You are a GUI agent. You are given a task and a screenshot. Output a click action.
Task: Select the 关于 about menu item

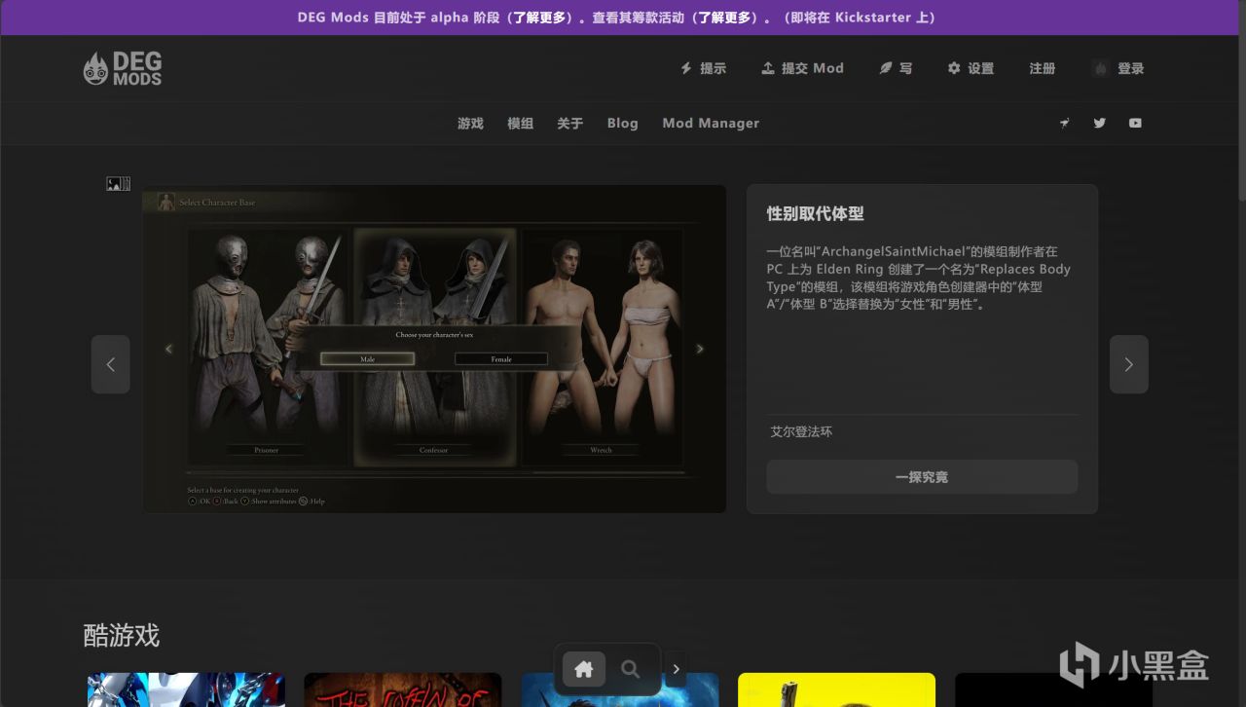pyautogui.click(x=569, y=123)
